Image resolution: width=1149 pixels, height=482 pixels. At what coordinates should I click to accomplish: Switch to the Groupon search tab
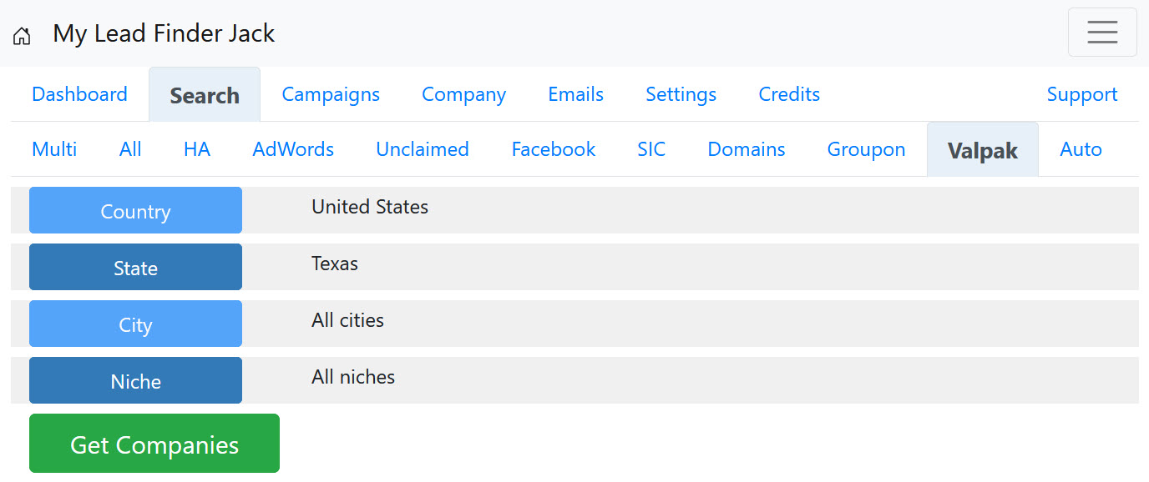866,150
